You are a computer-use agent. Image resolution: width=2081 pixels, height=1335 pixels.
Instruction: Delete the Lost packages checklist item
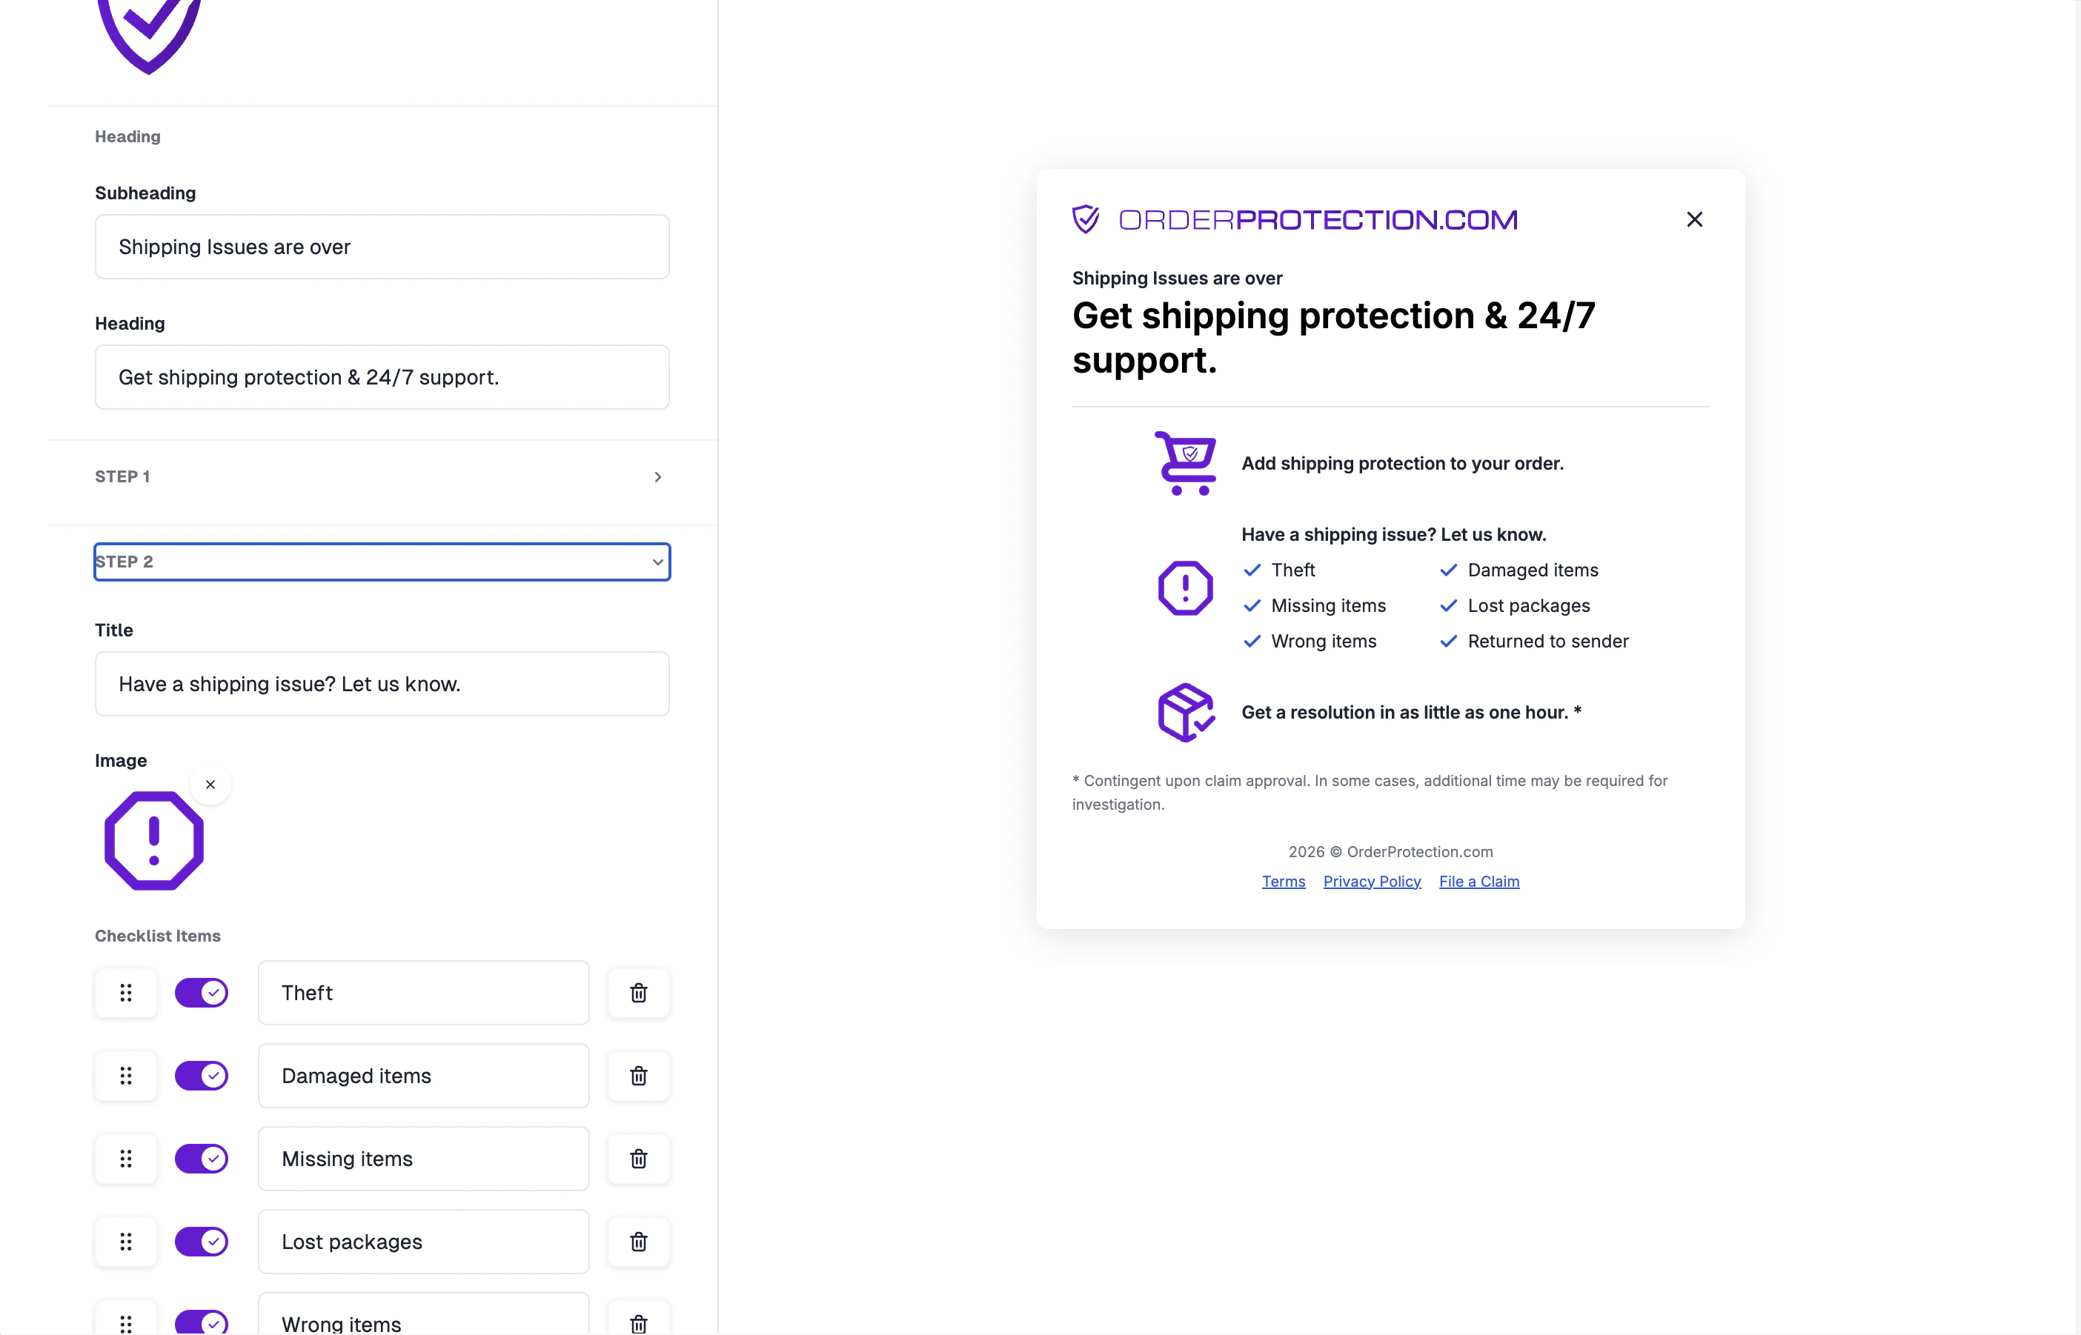click(x=638, y=1242)
